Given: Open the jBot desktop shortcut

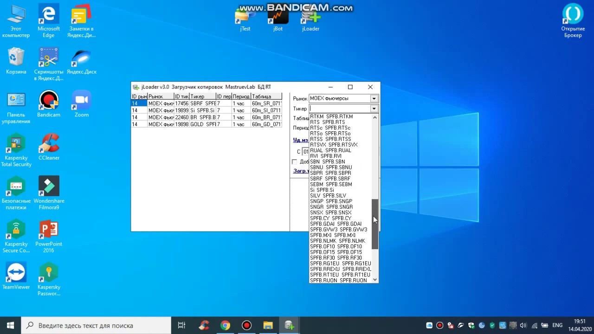Looking at the screenshot, I should click(x=278, y=18).
